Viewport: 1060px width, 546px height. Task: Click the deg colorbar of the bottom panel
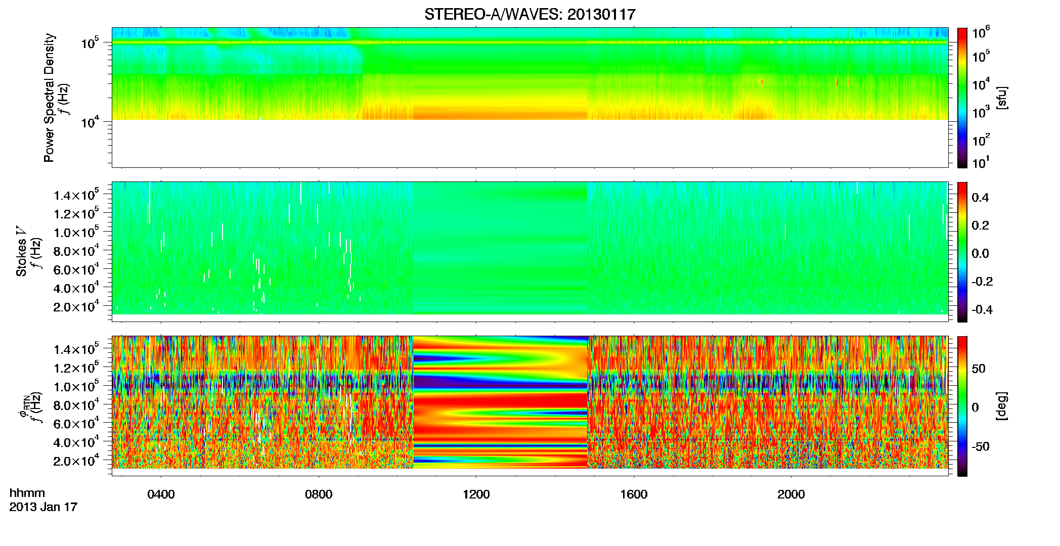(962, 406)
